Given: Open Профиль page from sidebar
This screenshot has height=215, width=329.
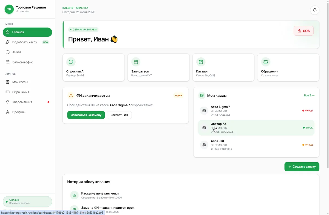Looking at the screenshot, I should tap(27, 112).
